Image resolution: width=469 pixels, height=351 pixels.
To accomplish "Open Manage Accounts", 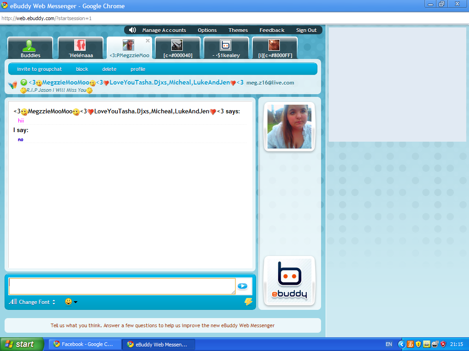I will tap(164, 30).
